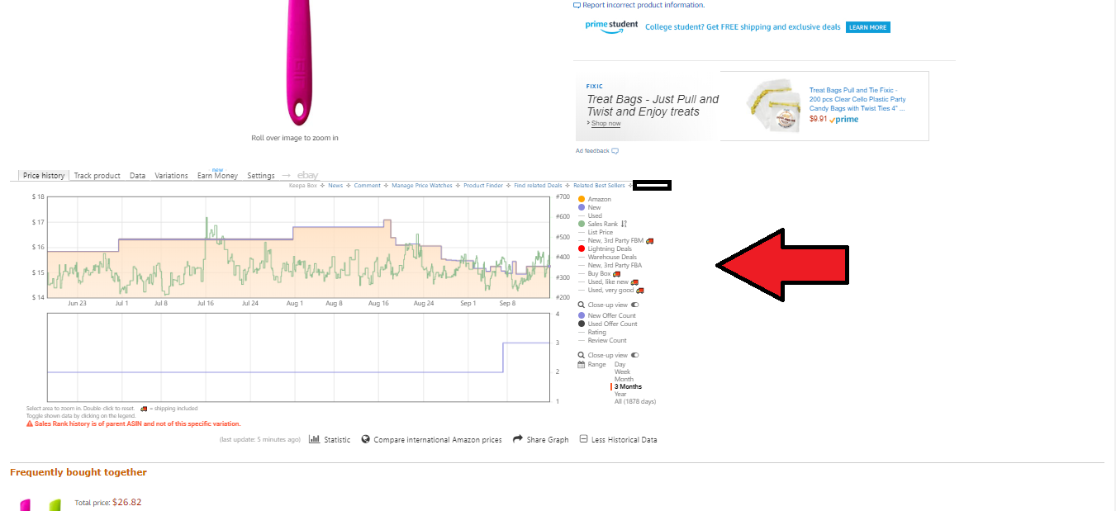This screenshot has width=1116, height=511.
Task: Select the Year range option
Action: (x=620, y=394)
